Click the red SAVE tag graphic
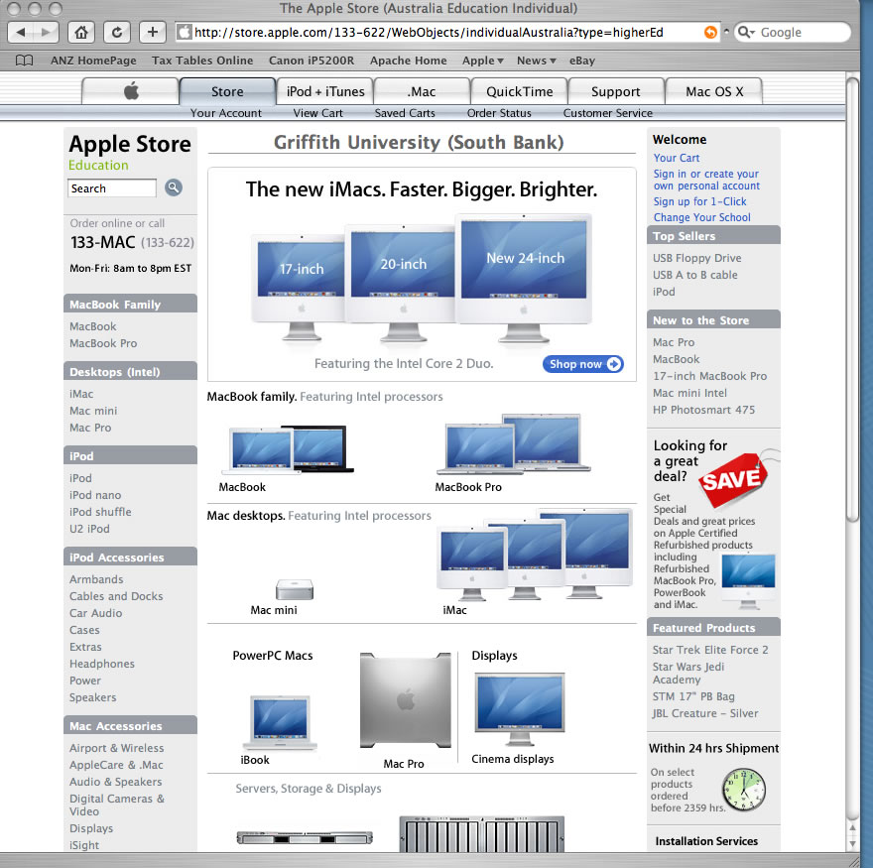873x868 pixels. pyautogui.click(x=733, y=479)
